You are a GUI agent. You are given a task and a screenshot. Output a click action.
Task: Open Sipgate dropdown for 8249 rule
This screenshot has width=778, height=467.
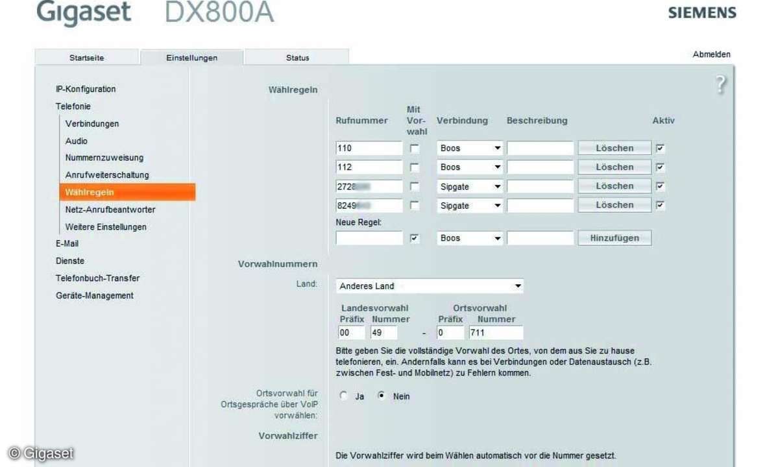click(469, 205)
